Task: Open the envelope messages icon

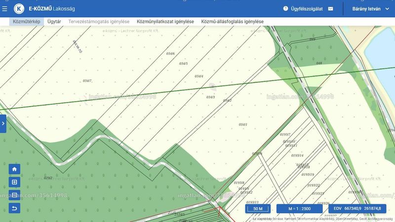Action: [x=330, y=9]
